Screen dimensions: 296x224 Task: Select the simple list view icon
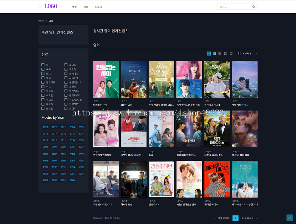click(220, 53)
